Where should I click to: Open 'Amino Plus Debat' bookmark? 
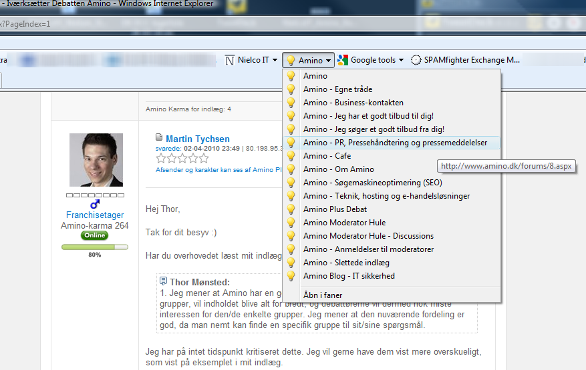click(x=392, y=209)
